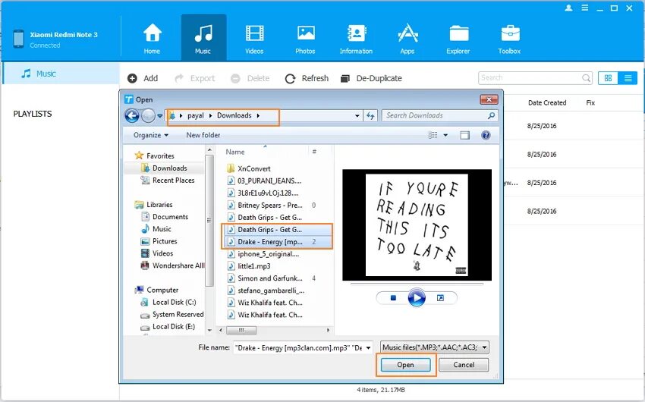Click the Fix column header
This screenshot has width=645, height=402.
click(590, 102)
